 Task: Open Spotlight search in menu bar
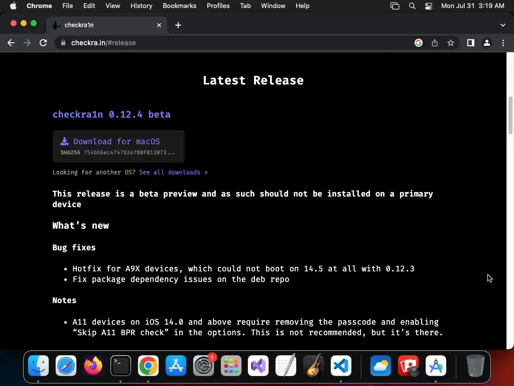pyautogui.click(x=412, y=6)
